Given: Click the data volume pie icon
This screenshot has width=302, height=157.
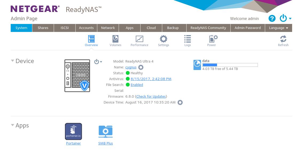Looking at the screenshot, I should pos(197,65).
